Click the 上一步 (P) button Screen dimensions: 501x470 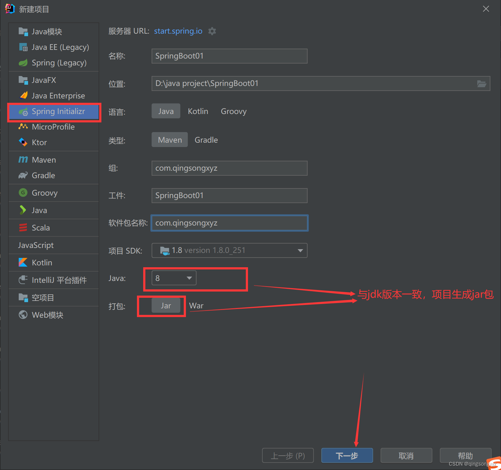(x=288, y=456)
